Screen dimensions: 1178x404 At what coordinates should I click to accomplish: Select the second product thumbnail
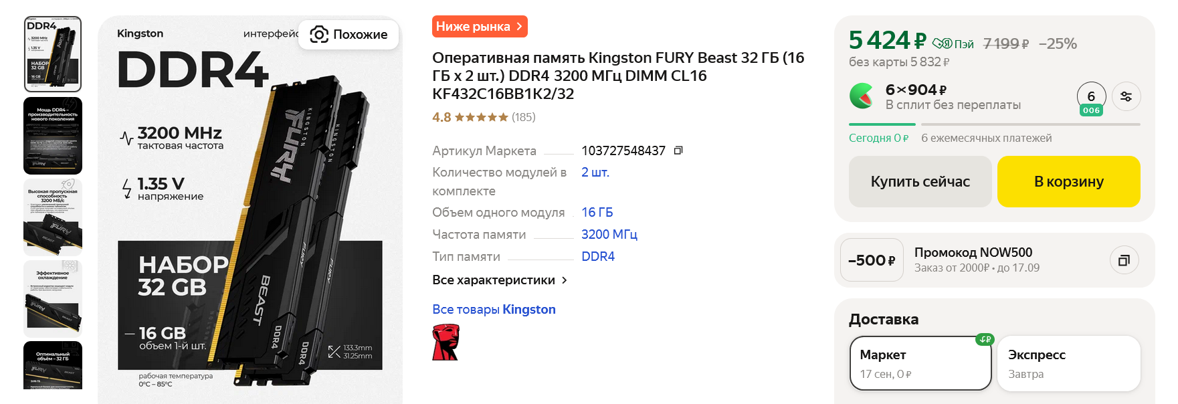53,136
